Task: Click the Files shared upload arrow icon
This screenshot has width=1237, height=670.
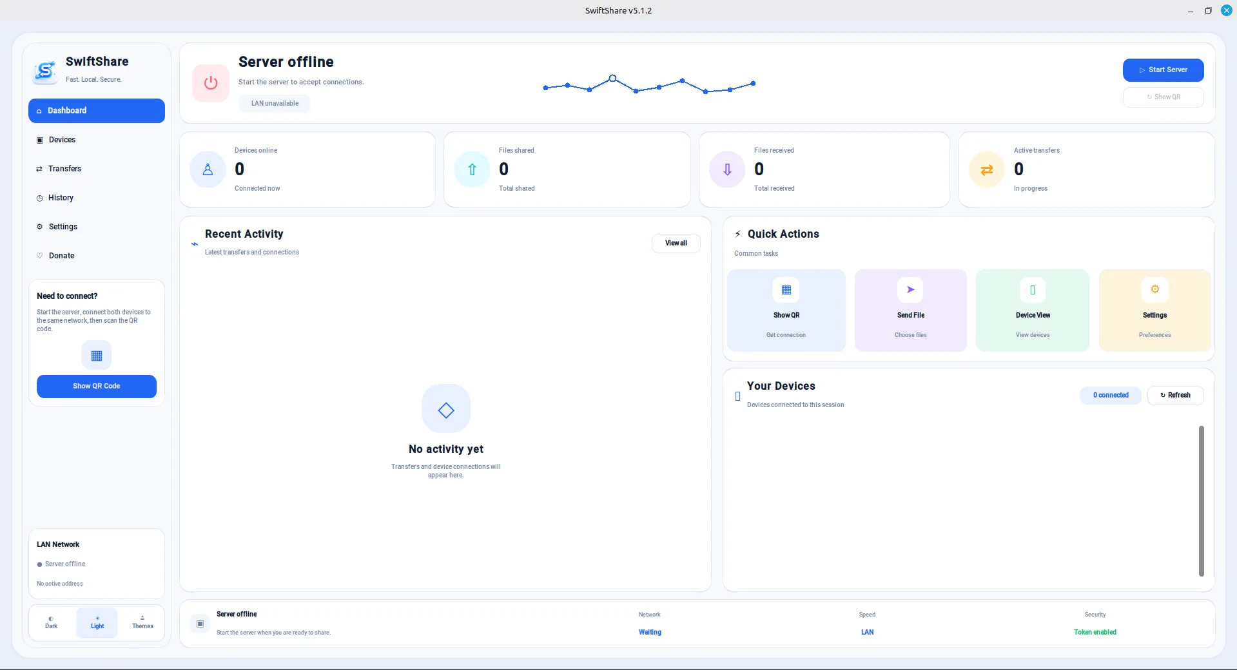Action: (472, 169)
